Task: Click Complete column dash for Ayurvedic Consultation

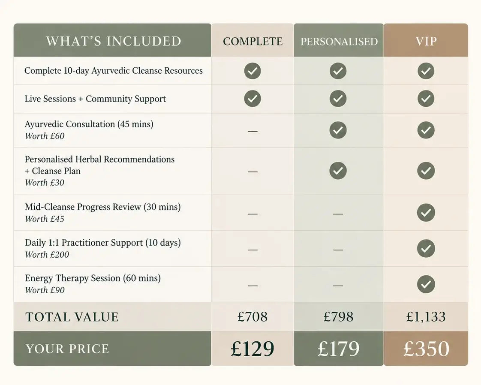Action: [253, 131]
